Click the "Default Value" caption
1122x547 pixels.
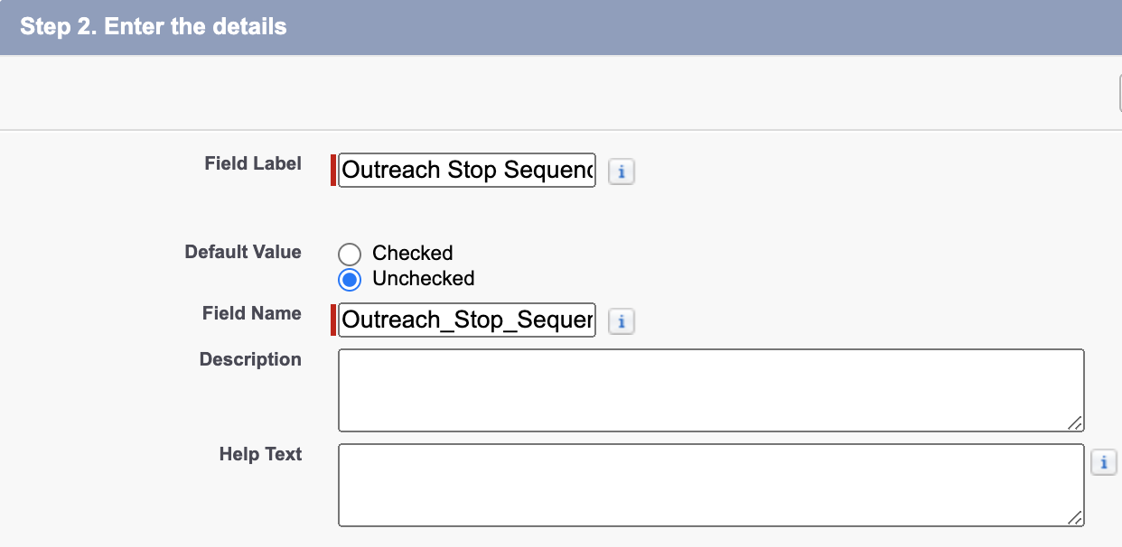click(243, 252)
